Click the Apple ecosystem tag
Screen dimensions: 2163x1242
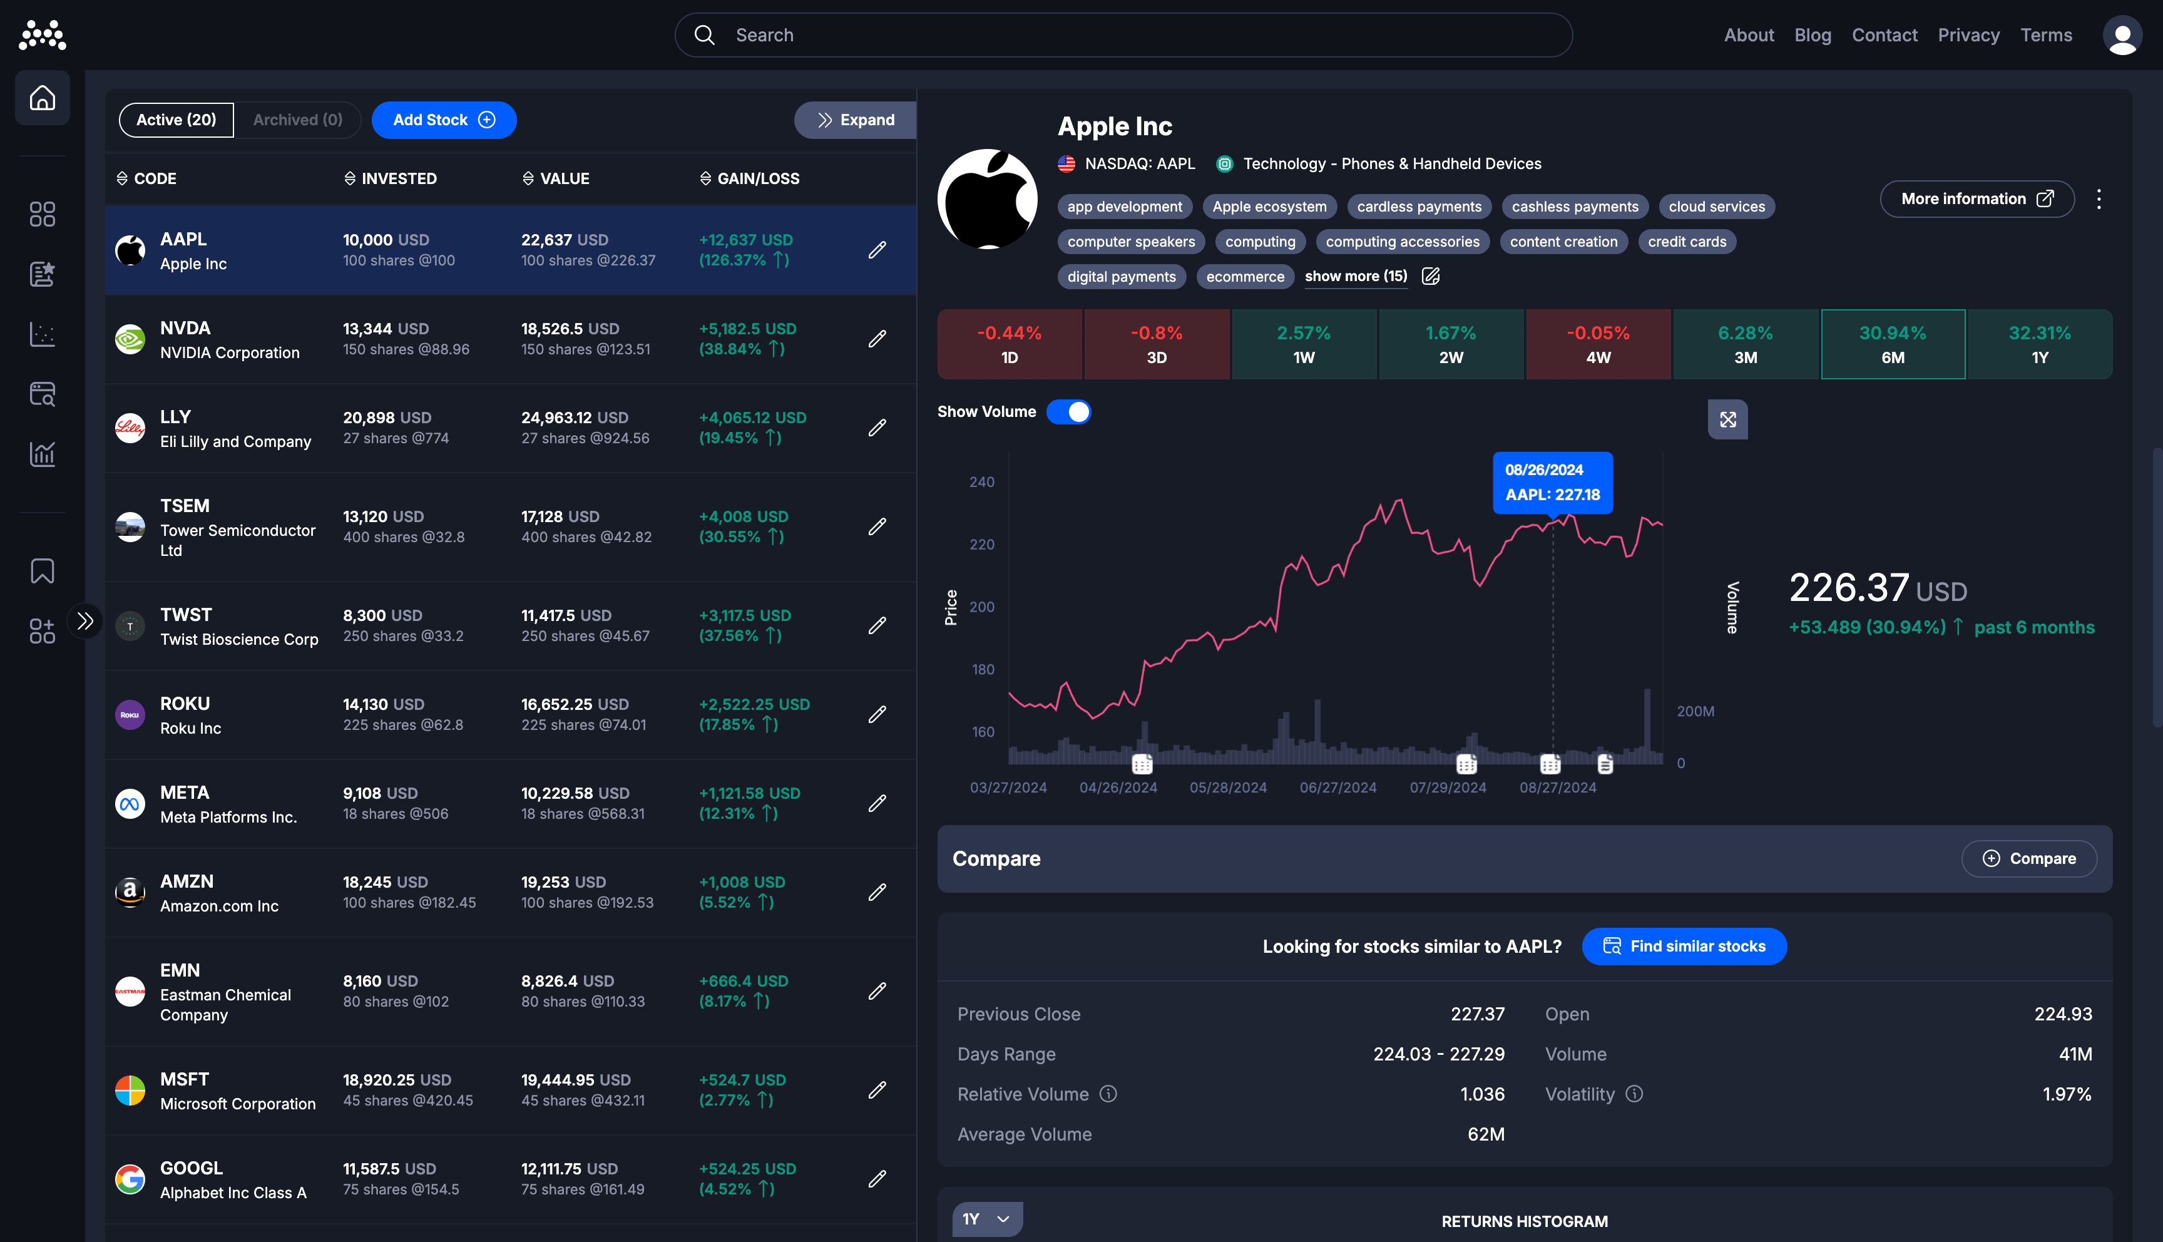coord(1269,207)
